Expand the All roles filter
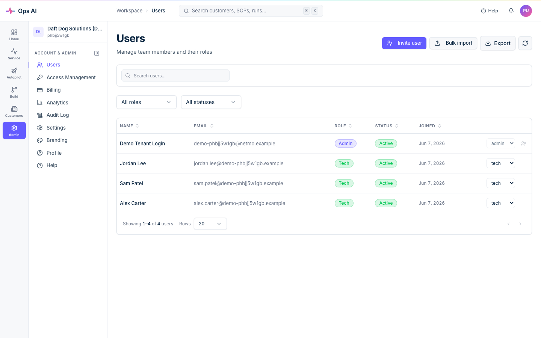The image size is (541, 338). click(x=147, y=102)
